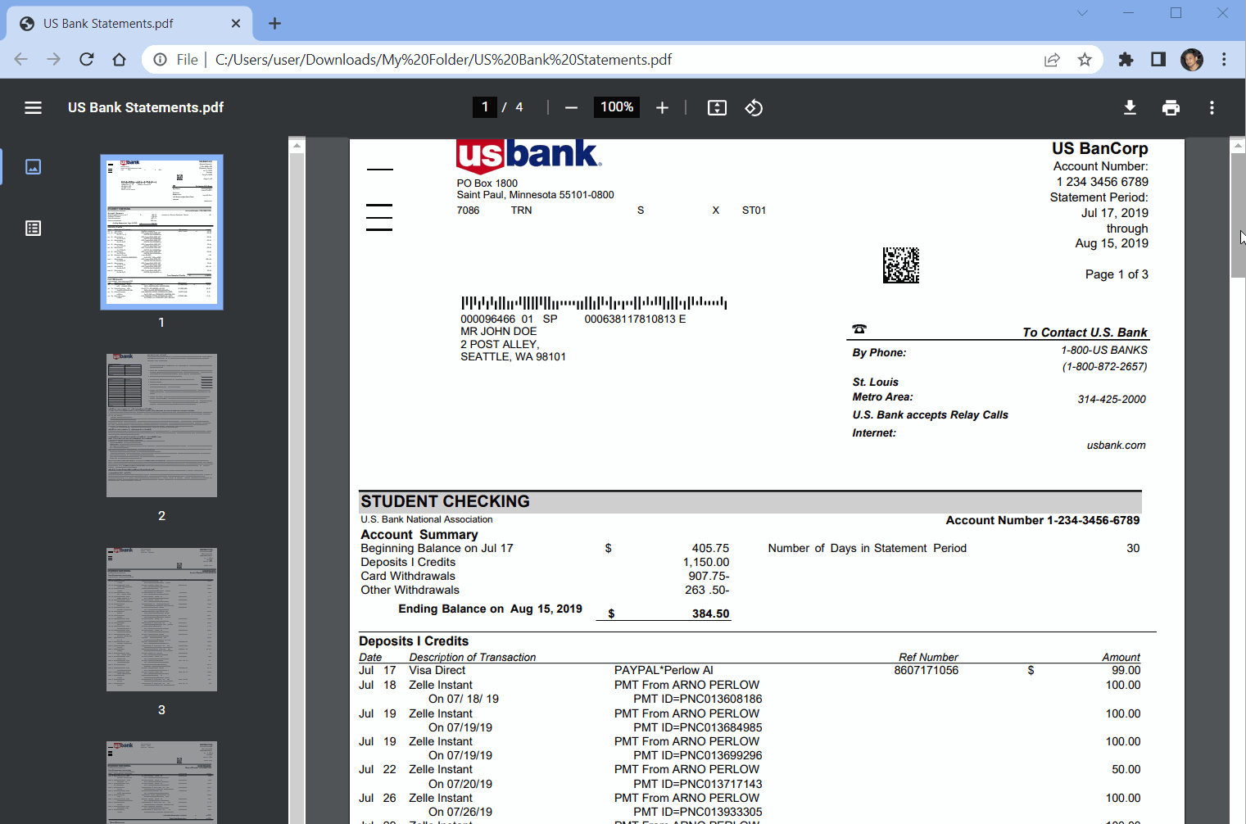This screenshot has width=1246, height=824.
Task: Print the bank statement
Action: (1171, 107)
